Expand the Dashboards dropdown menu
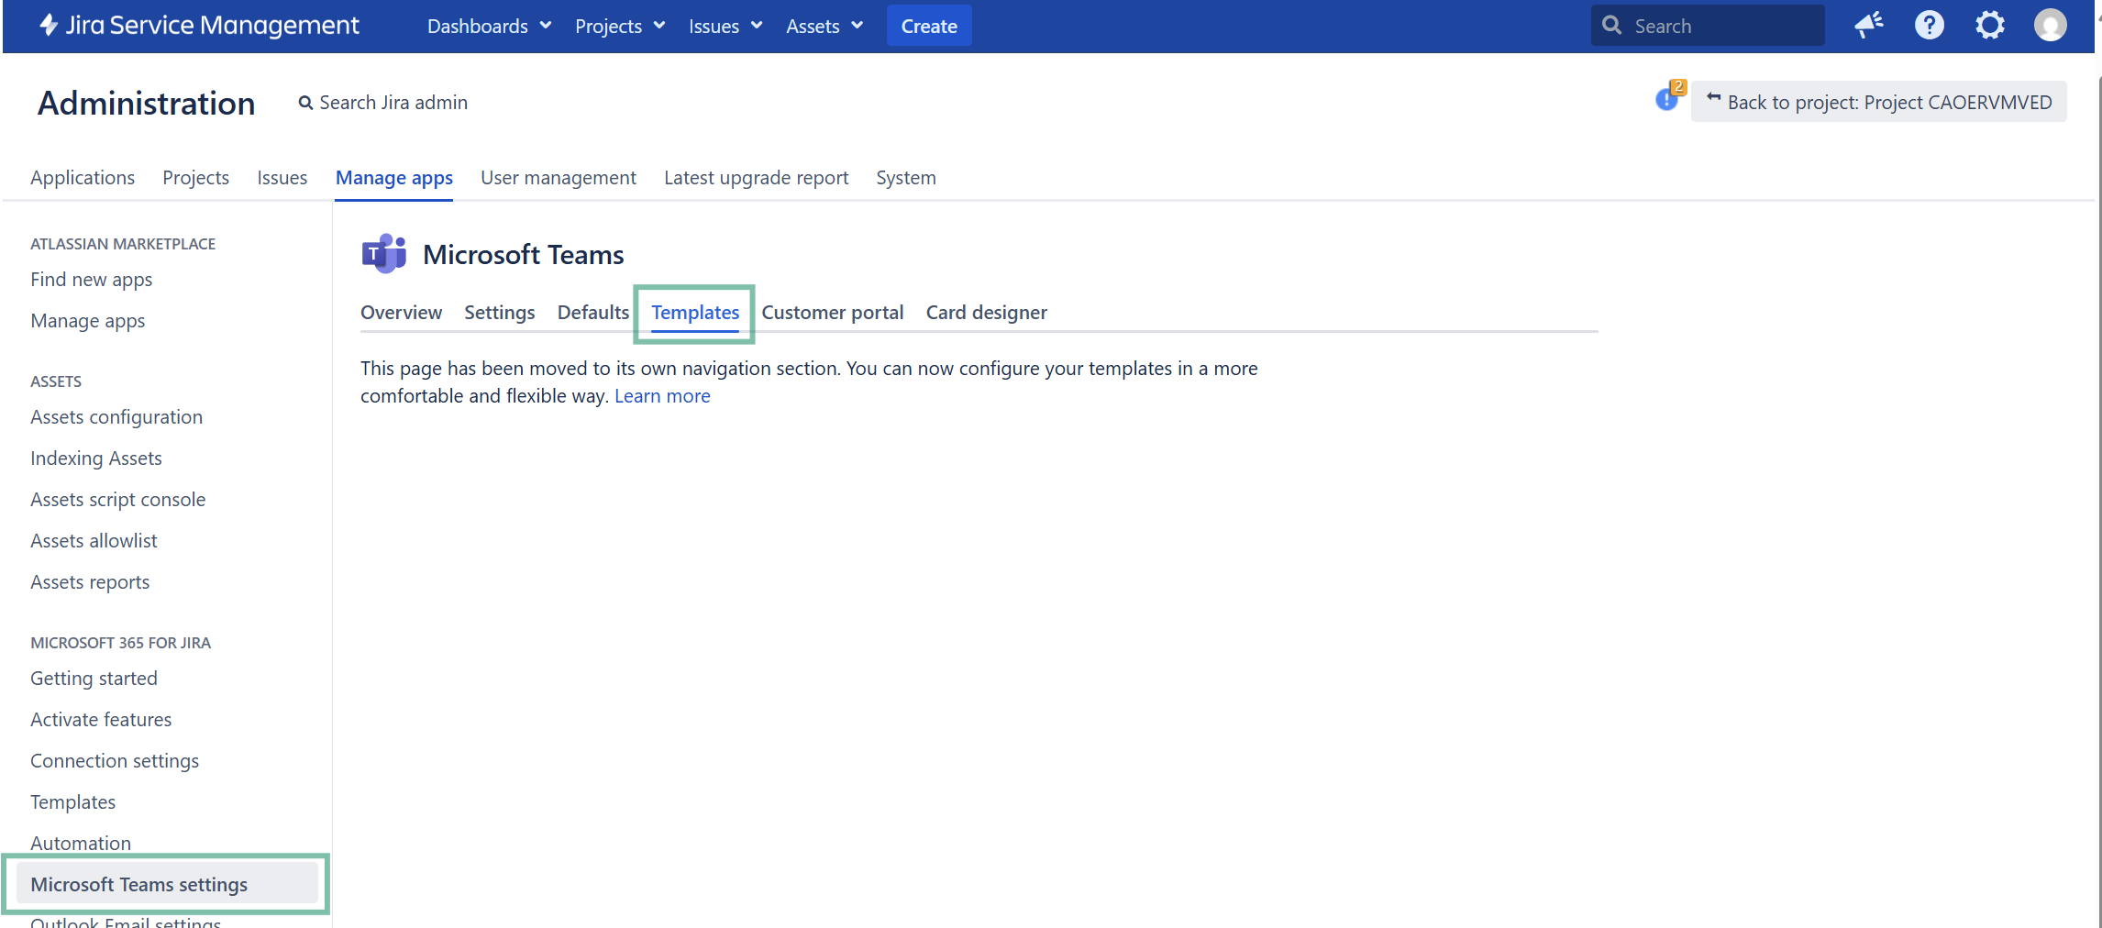2102x928 pixels. click(489, 27)
